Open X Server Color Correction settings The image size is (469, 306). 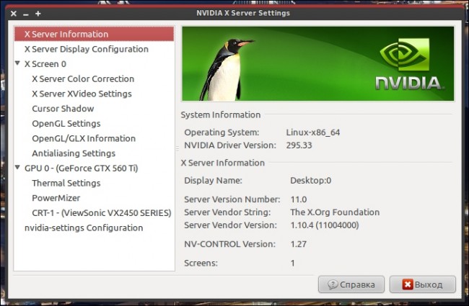[x=83, y=79]
